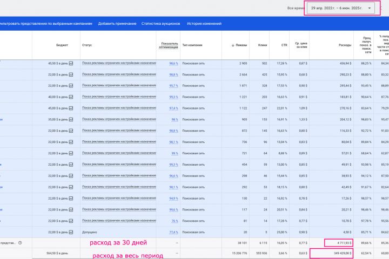Click average CPC value 1,33 $
The height and width of the screenshot is (259, 389).
coord(303,119)
